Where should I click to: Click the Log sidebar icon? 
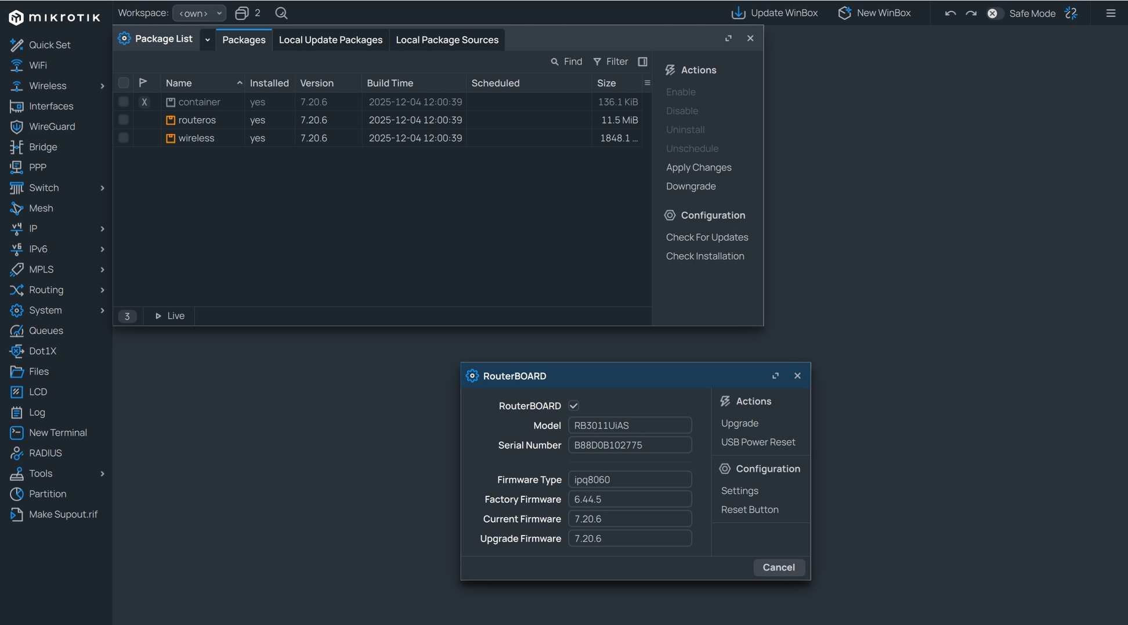[17, 412]
